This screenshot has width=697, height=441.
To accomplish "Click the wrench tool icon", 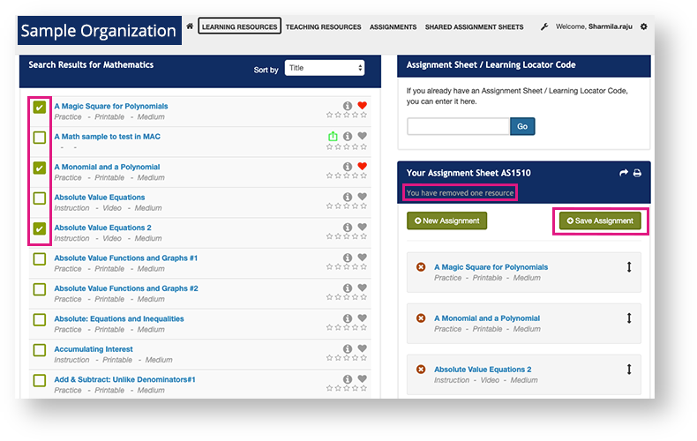I will [544, 27].
